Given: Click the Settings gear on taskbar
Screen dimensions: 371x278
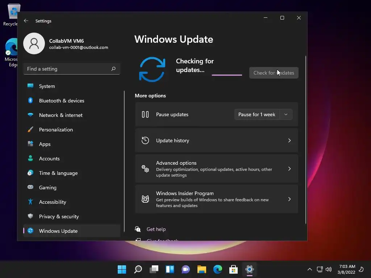Looking at the screenshot, I should pyautogui.click(x=249, y=269).
